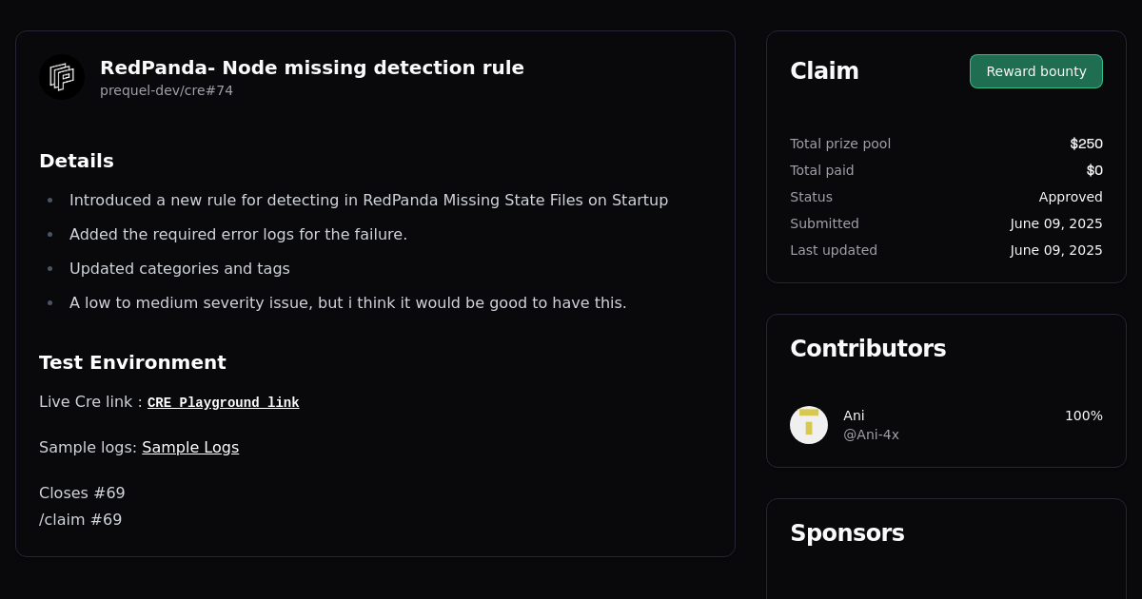Click the Claim panel heading
Viewport: 1142px width, 599px height.
(824, 70)
